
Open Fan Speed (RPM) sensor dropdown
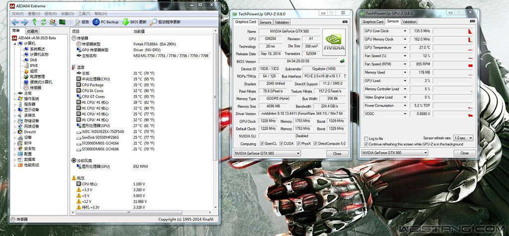tap(405, 64)
